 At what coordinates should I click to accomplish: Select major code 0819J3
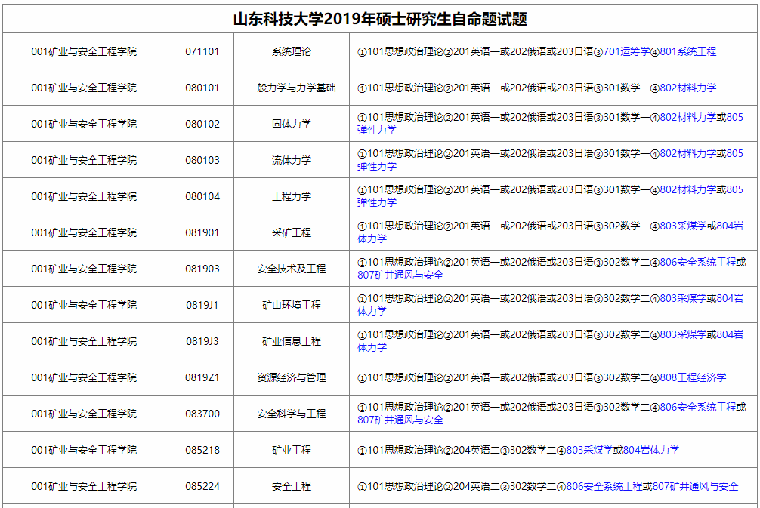[x=202, y=341]
